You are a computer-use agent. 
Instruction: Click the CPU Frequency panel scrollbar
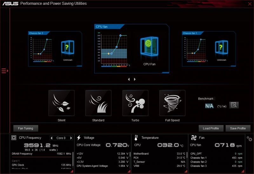pos(73,159)
